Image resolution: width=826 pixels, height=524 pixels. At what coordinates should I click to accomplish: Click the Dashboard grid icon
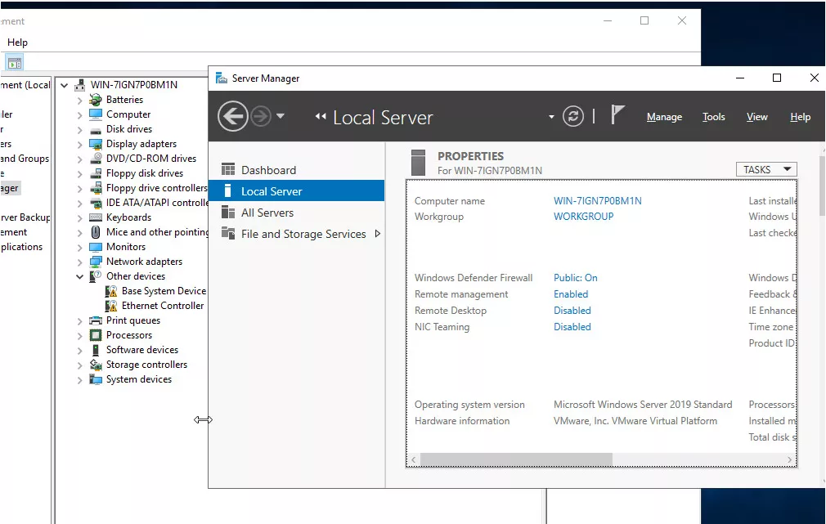(x=228, y=169)
